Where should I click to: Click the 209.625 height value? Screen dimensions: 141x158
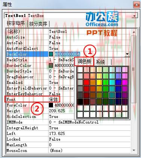pyautogui.click(x=57, y=111)
